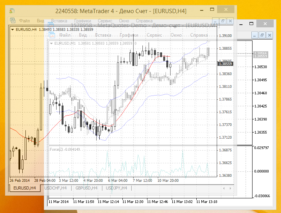Screen dimensions: 281x213
Task: Switch to the GBPUSD,H4 chart tab
Action: point(86,188)
